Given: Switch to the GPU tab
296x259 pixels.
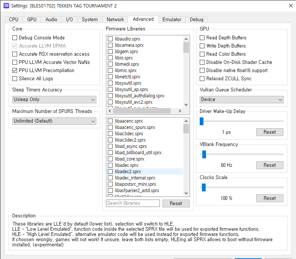Looking at the screenshot, I should point(32,19).
